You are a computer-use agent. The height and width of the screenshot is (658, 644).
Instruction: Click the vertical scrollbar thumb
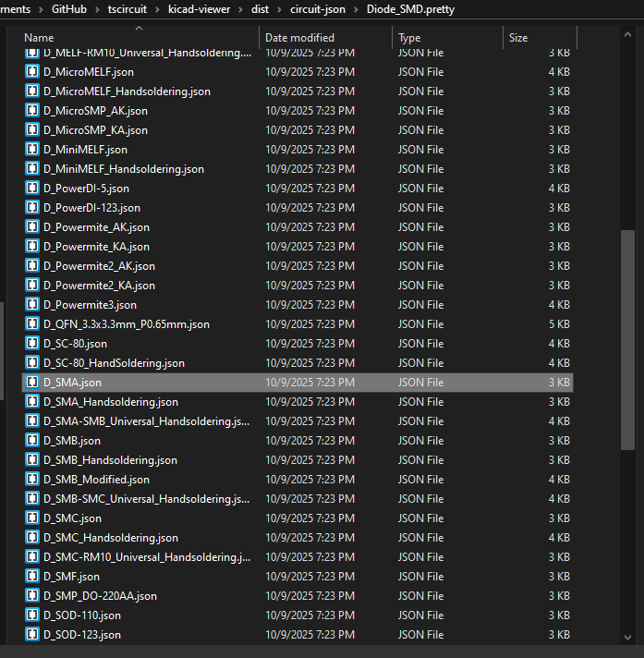point(627,340)
